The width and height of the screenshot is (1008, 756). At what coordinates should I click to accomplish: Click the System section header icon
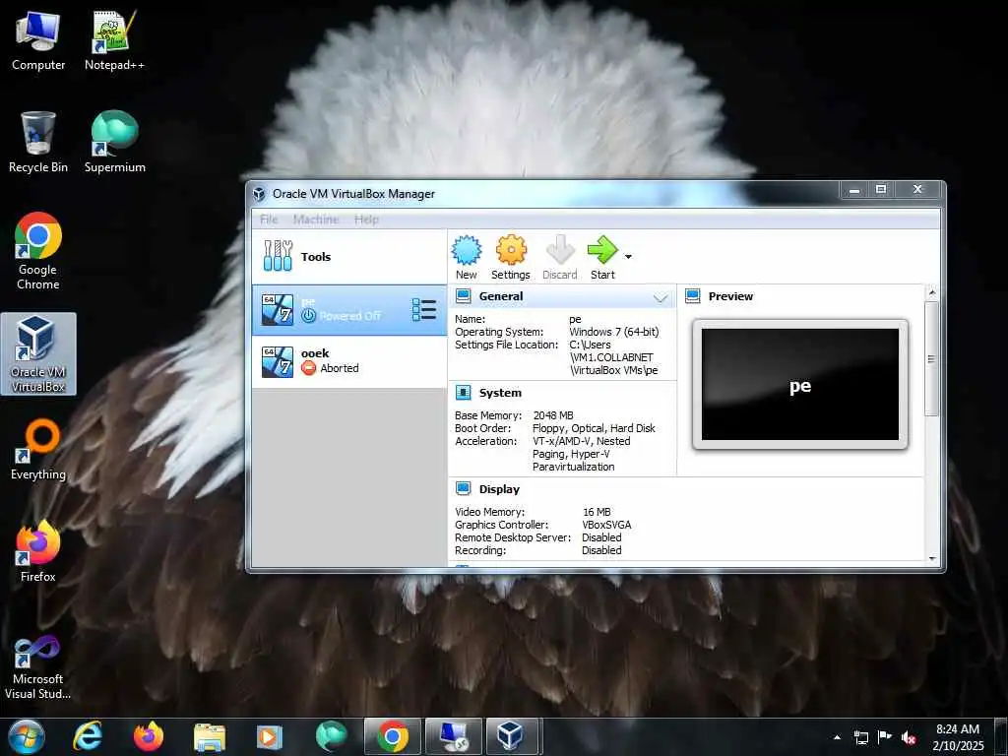(x=463, y=392)
